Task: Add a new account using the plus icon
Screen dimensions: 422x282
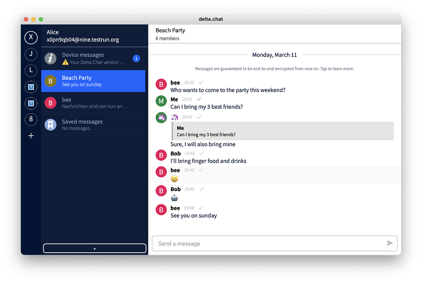Action: (31, 136)
